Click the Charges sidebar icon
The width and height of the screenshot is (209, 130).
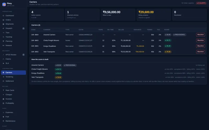pyautogui.click(x=3, y=95)
